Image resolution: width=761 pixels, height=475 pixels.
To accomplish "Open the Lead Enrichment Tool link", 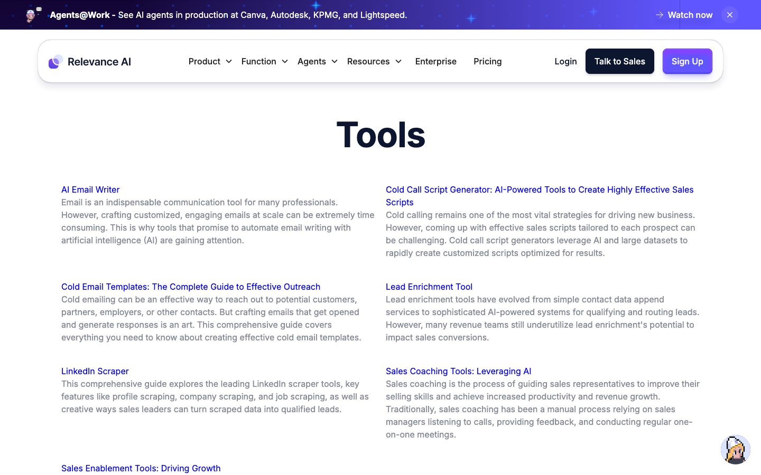I will coord(429,287).
